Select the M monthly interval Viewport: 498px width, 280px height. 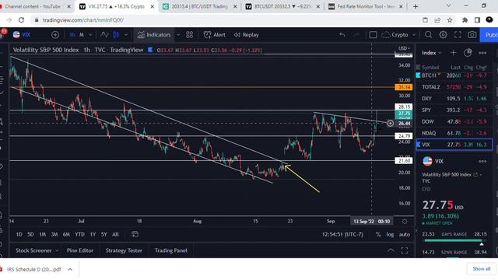click(82, 35)
